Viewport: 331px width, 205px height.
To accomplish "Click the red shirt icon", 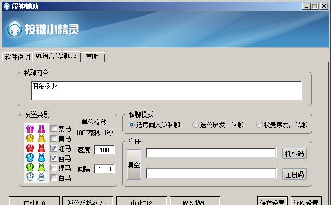I will pos(30,148).
